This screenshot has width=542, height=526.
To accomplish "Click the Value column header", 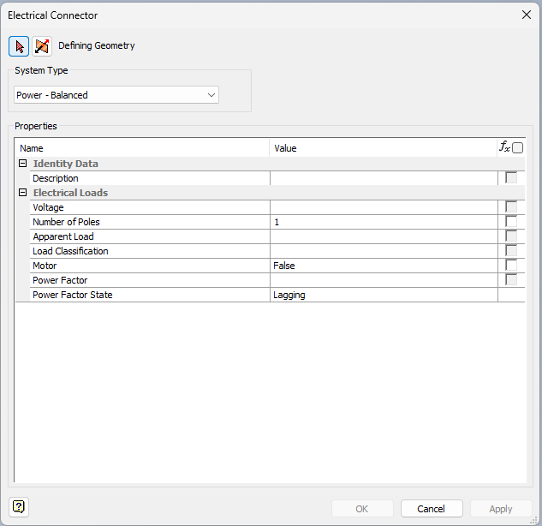I will pyautogui.click(x=384, y=148).
